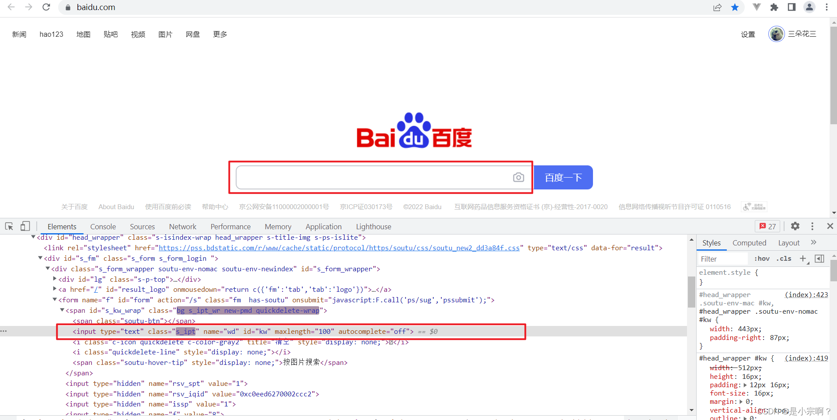The height and width of the screenshot is (420, 837).
Task: Open the (index):423 source link
Action: point(806,294)
